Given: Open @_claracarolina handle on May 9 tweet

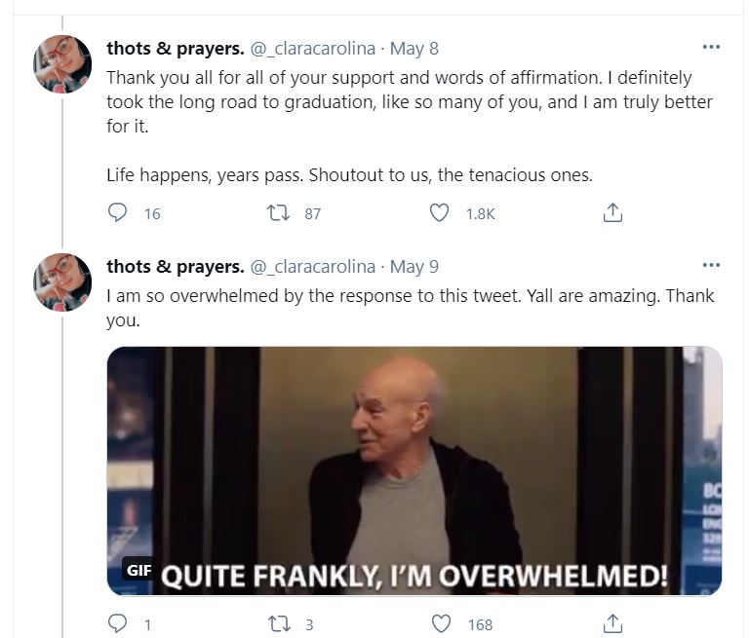Looking at the screenshot, I should tap(313, 267).
